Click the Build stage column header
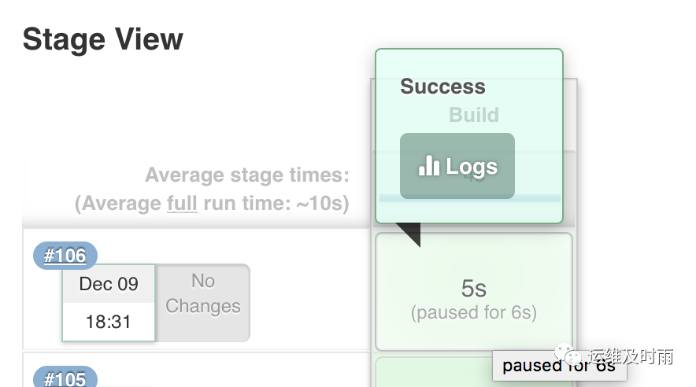The height and width of the screenshot is (387, 696). [473, 115]
